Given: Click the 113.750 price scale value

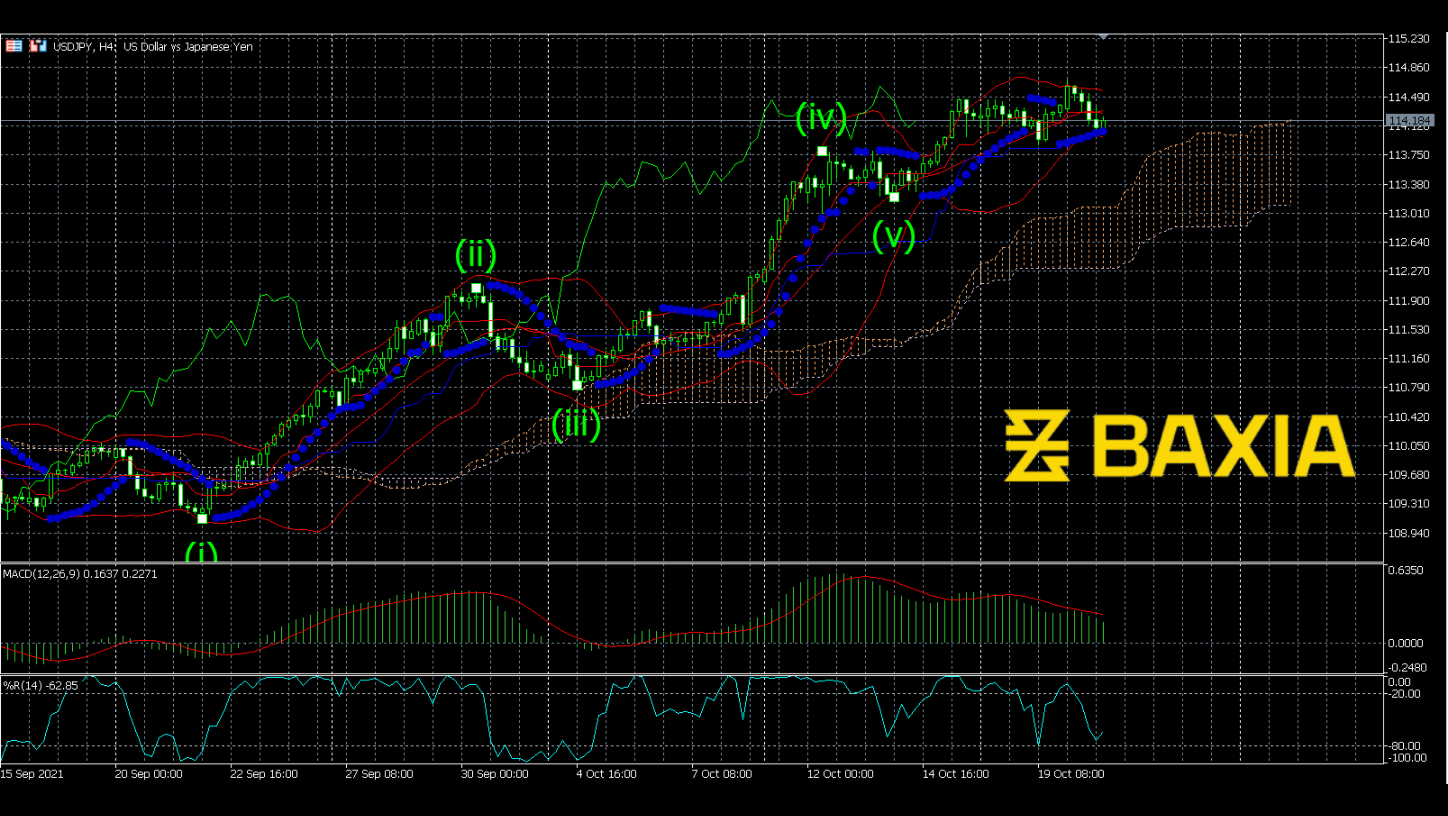Looking at the screenshot, I should coord(1409,155).
